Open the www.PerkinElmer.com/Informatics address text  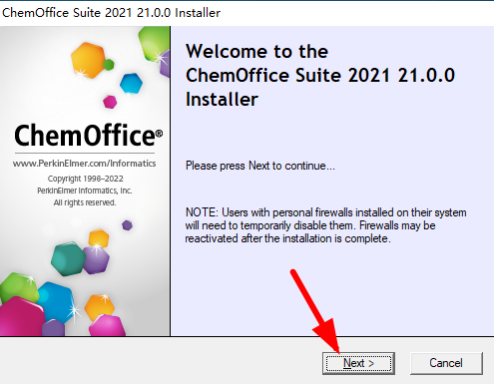[x=84, y=164]
